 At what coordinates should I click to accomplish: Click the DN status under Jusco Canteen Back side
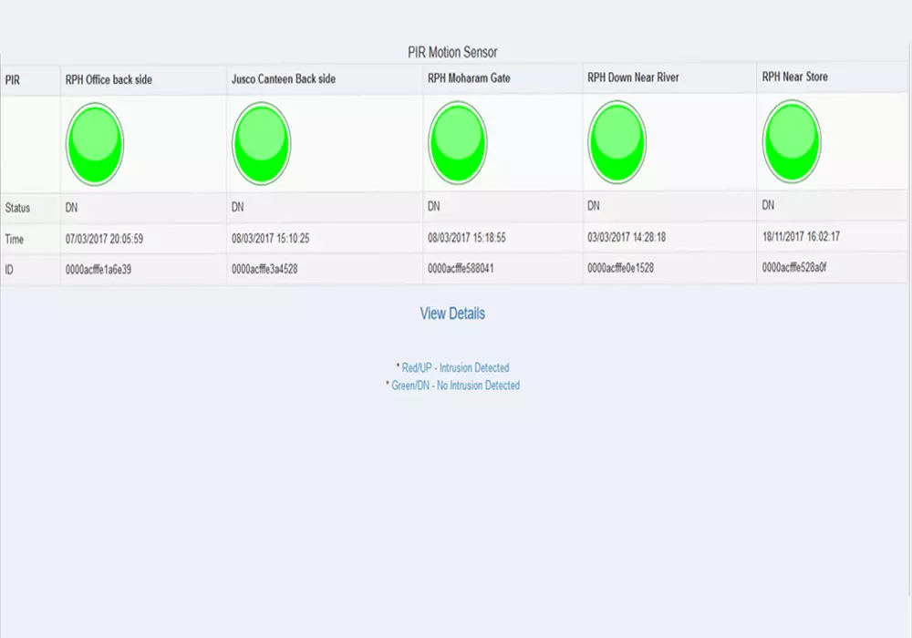237,207
